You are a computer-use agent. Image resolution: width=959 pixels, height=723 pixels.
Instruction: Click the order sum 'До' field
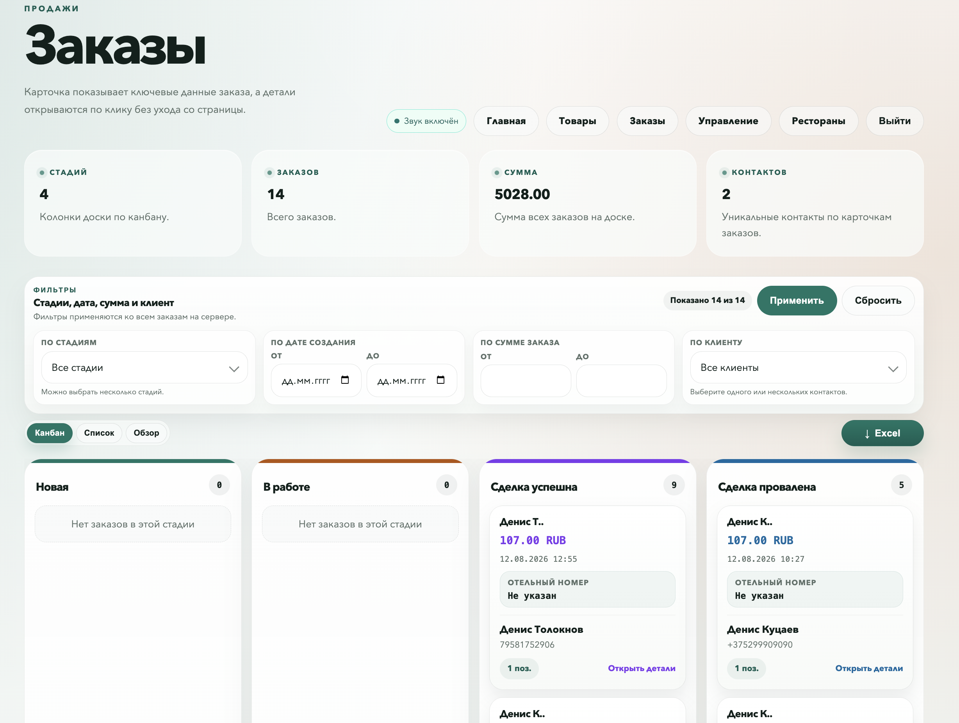click(621, 381)
